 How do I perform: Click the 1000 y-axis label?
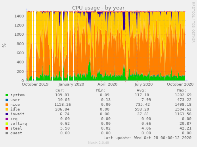[x=19, y=34]
